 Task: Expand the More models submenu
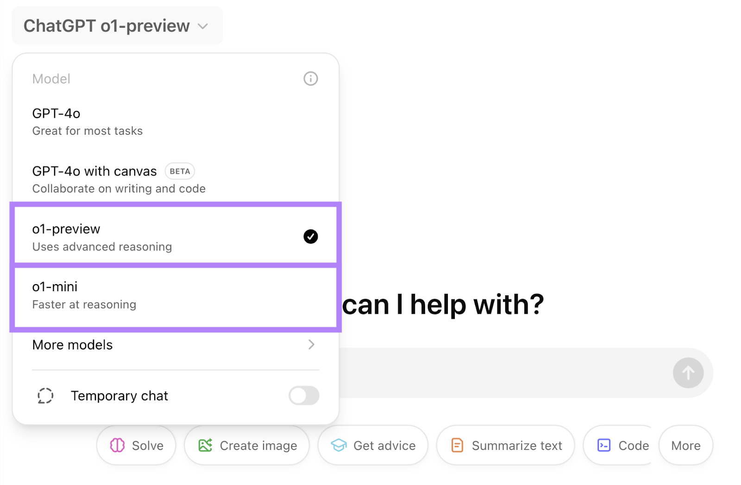click(175, 345)
